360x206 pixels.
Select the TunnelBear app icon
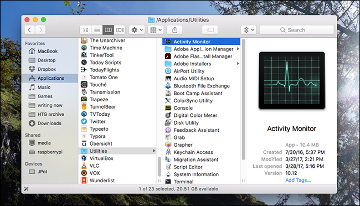(x=84, y=107)
